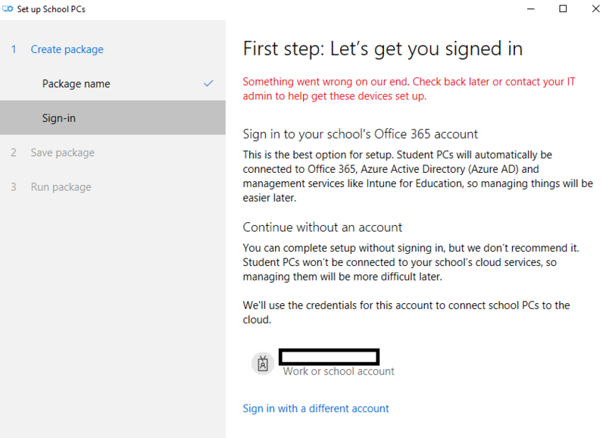Open the Create package step
The image size is (606, 438).
point(67,49)
